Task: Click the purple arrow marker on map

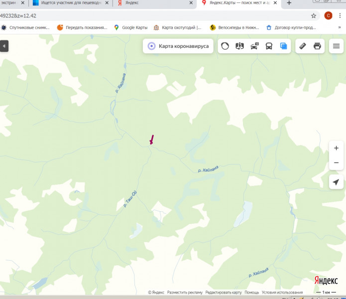Action: (x=151, y=140)
